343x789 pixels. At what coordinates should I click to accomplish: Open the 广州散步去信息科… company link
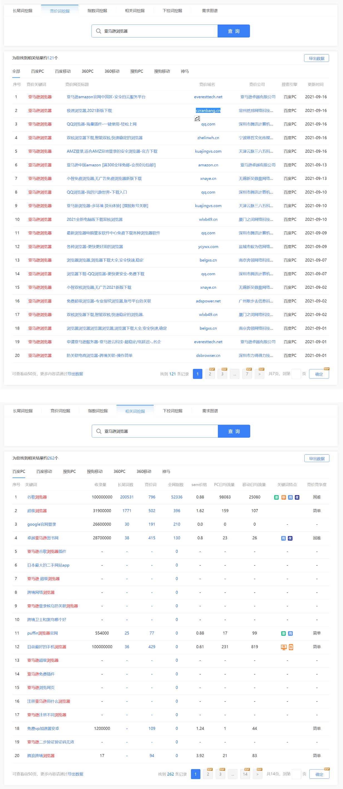click(256, 301)
